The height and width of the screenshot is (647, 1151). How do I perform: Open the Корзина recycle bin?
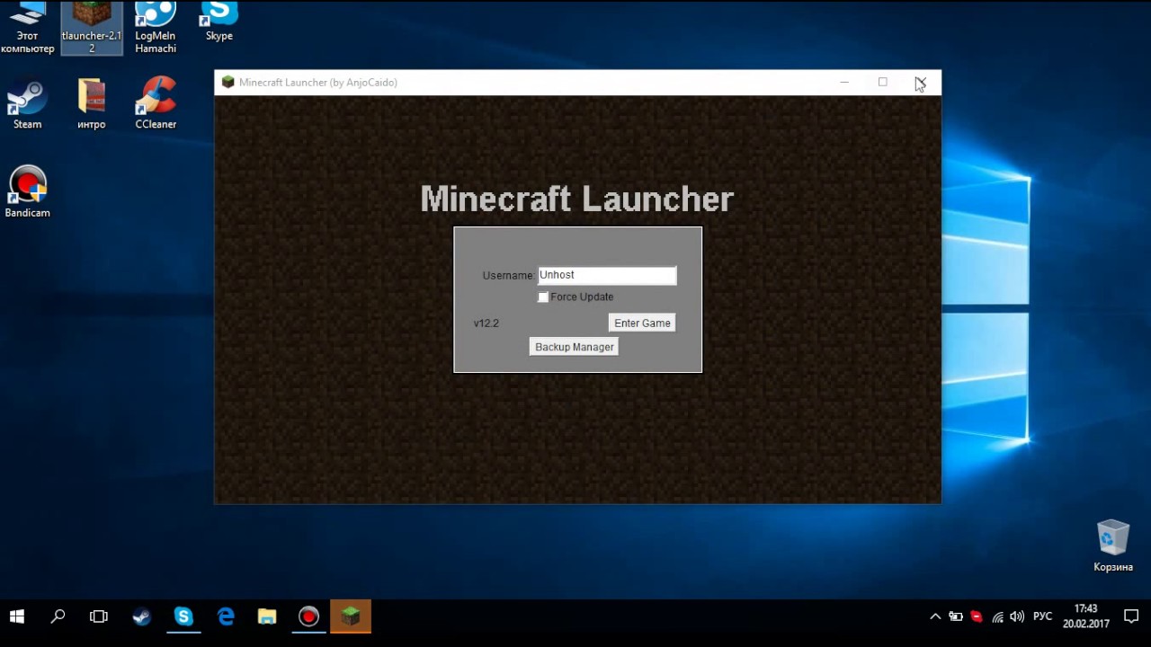pos(1113,545)
